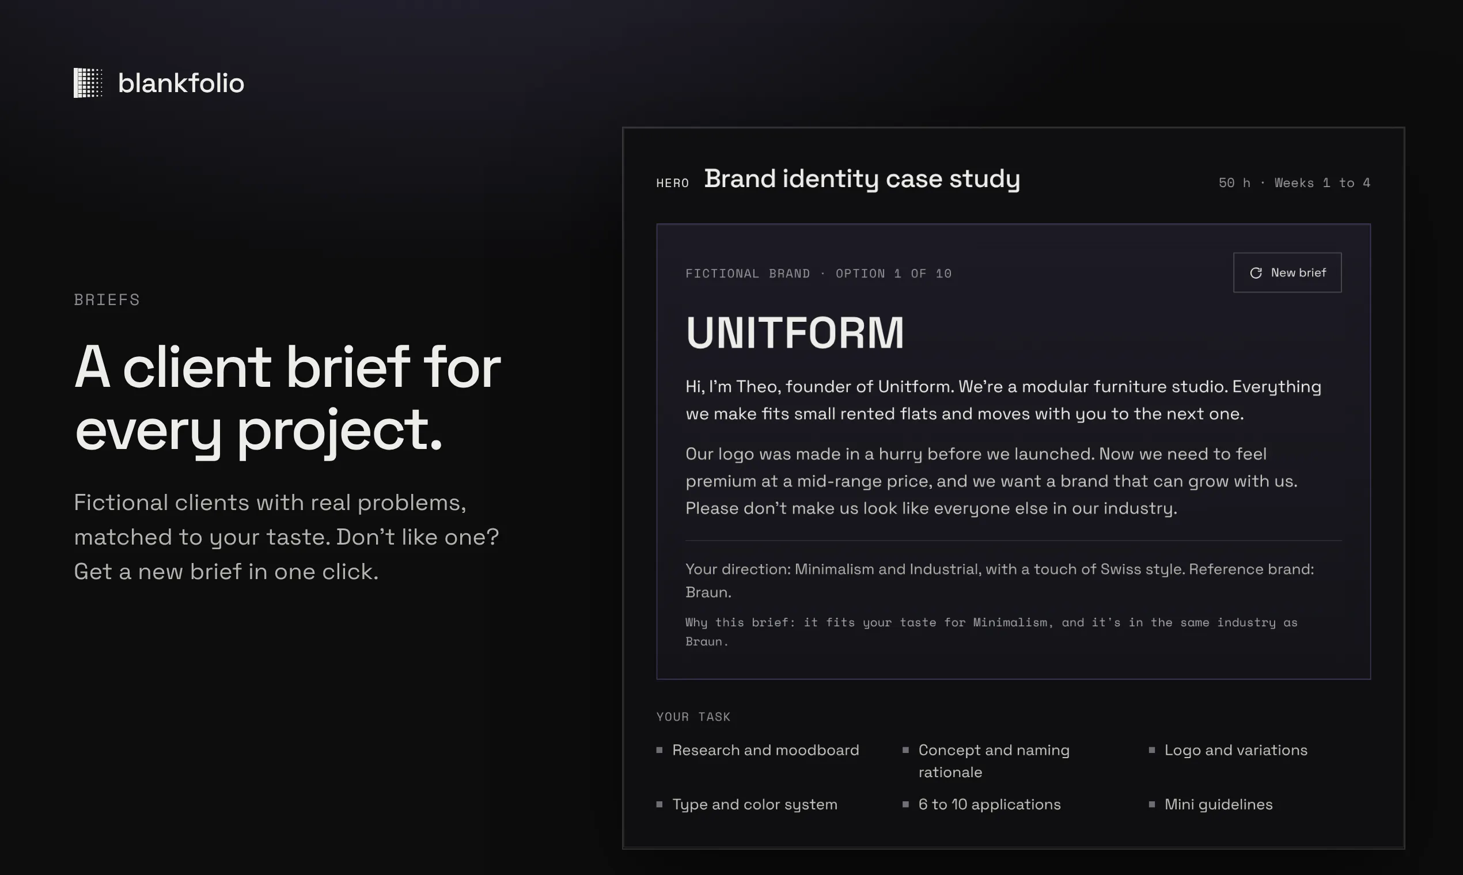This screenshot has width=1463, height=875.
Task: Click the HERO label
Action: (673, 184)
